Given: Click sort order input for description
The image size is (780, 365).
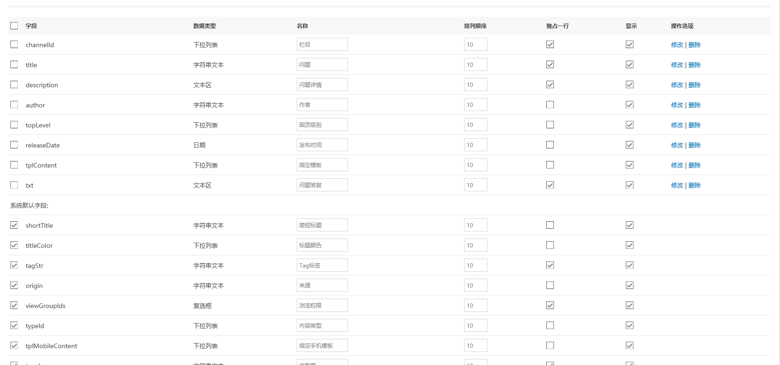Looking at the screenshot, I should point(475,84).
